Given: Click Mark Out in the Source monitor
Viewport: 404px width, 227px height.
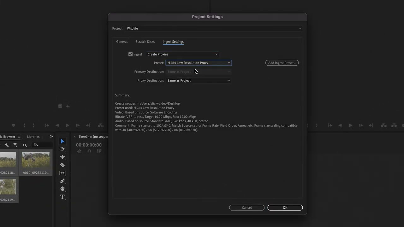Looking at the screenshot, I should click(x=33, y=125).
